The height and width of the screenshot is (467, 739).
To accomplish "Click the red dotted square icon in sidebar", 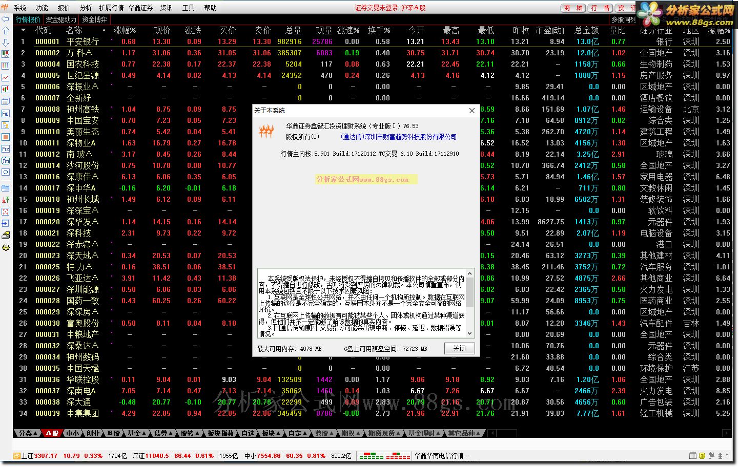I will click(x=6, y=211).
